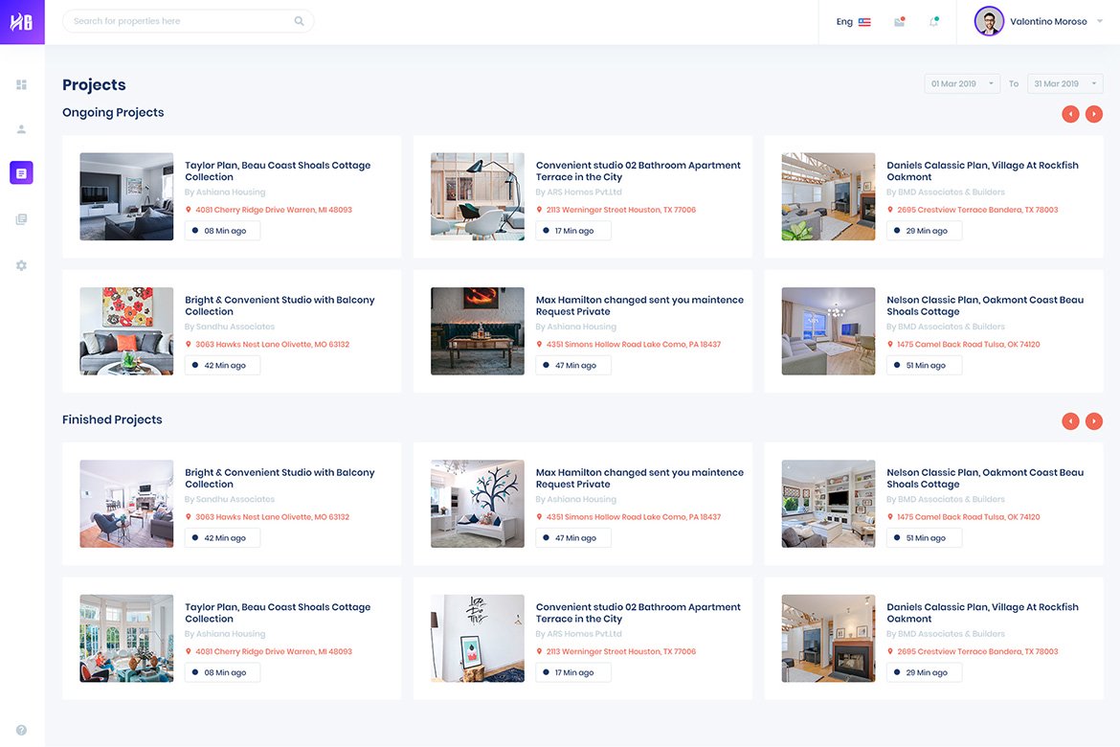The height and width of the screenshot is (747, 1120).
Task: Open the Taylor Plan thumbnail in Ongoing Projects
Action: (x=126, y=196)
